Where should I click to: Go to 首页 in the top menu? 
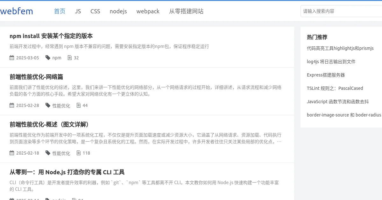coord(60,11)
